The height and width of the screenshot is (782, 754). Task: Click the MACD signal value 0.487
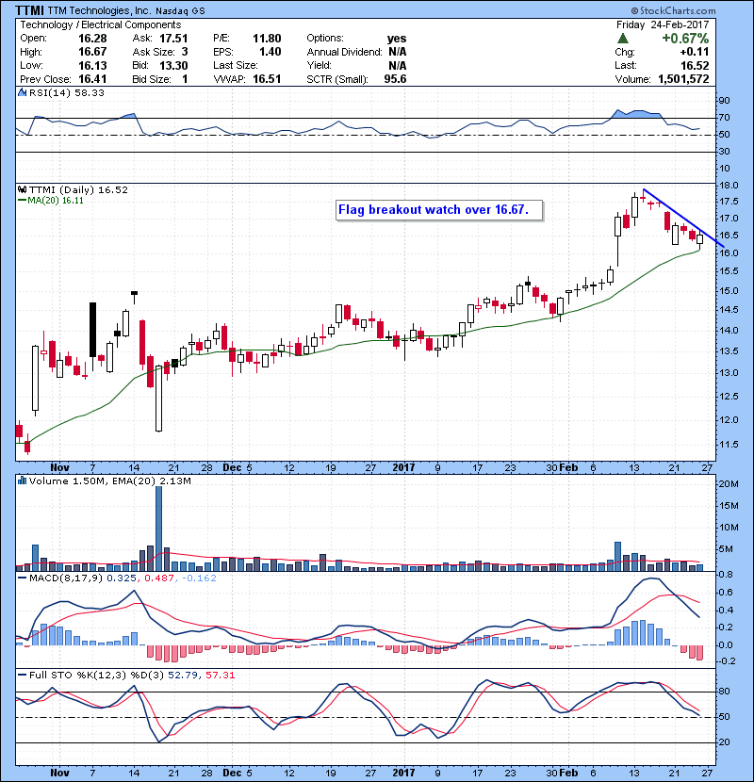(159, 578)
